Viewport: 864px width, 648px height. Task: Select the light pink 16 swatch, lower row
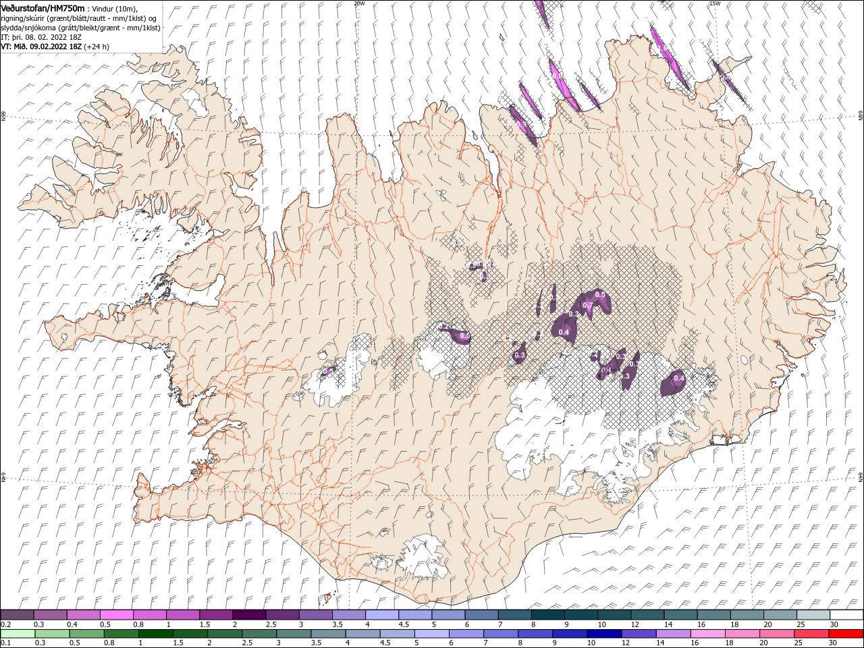[707, 634]
